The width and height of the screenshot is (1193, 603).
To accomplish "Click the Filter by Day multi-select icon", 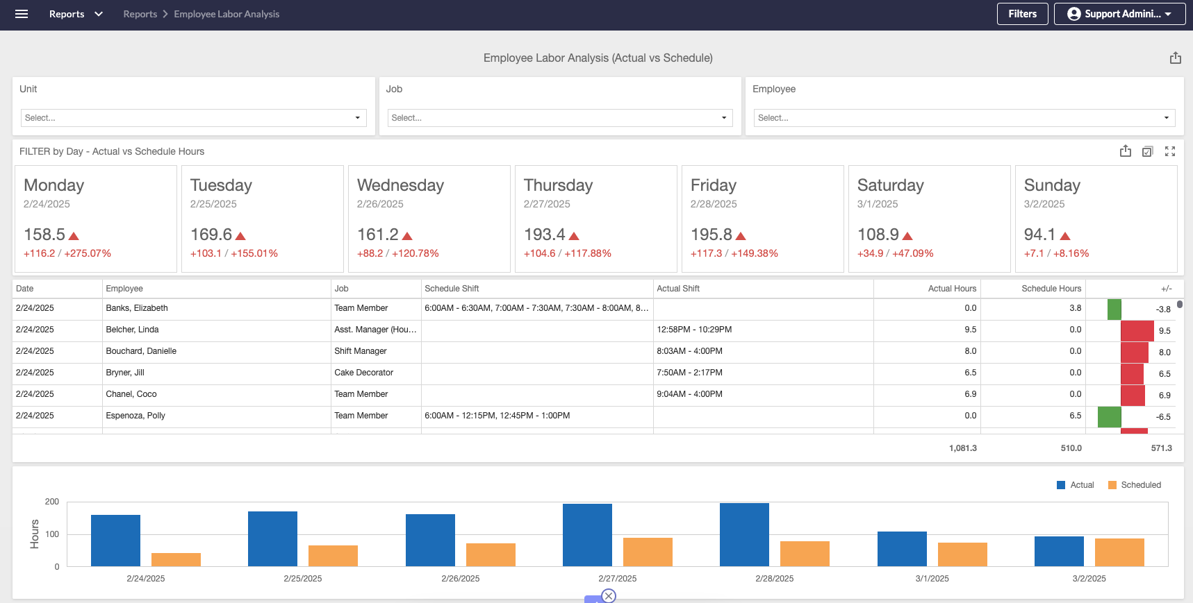I will [x=1147, y=151].
